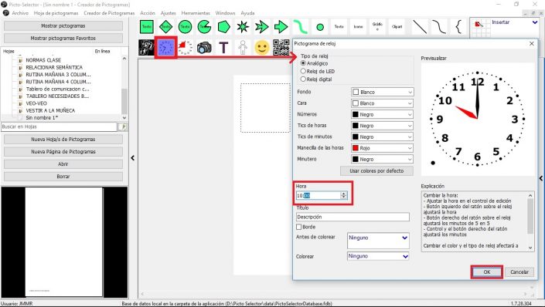
Task: Insert the small green dot shape
Action: pyautogui.click(x=320, y=27)
